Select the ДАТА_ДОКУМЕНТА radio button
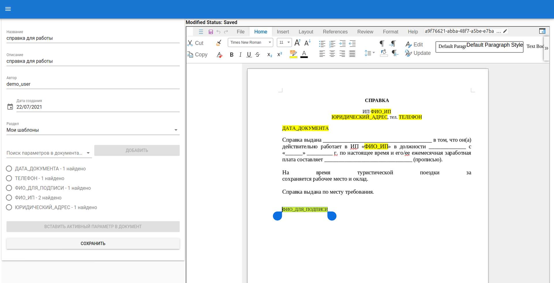 click(9, 169)
